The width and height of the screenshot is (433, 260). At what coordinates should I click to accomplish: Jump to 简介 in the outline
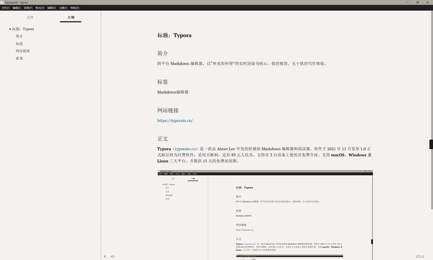click(x=19, y=36)
